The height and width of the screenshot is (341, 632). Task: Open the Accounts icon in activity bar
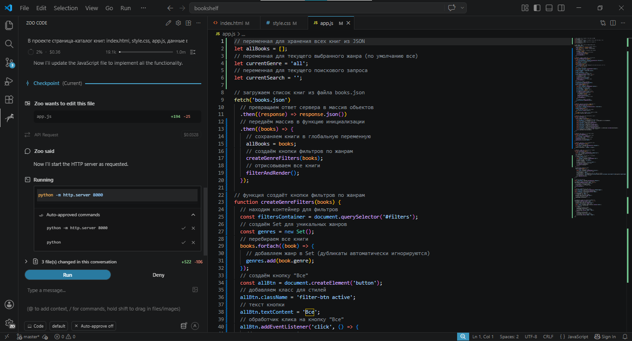tap(9, 304)
